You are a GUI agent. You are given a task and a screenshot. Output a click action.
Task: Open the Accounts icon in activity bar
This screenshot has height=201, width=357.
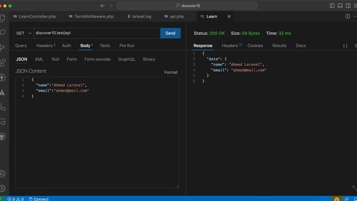2,174
